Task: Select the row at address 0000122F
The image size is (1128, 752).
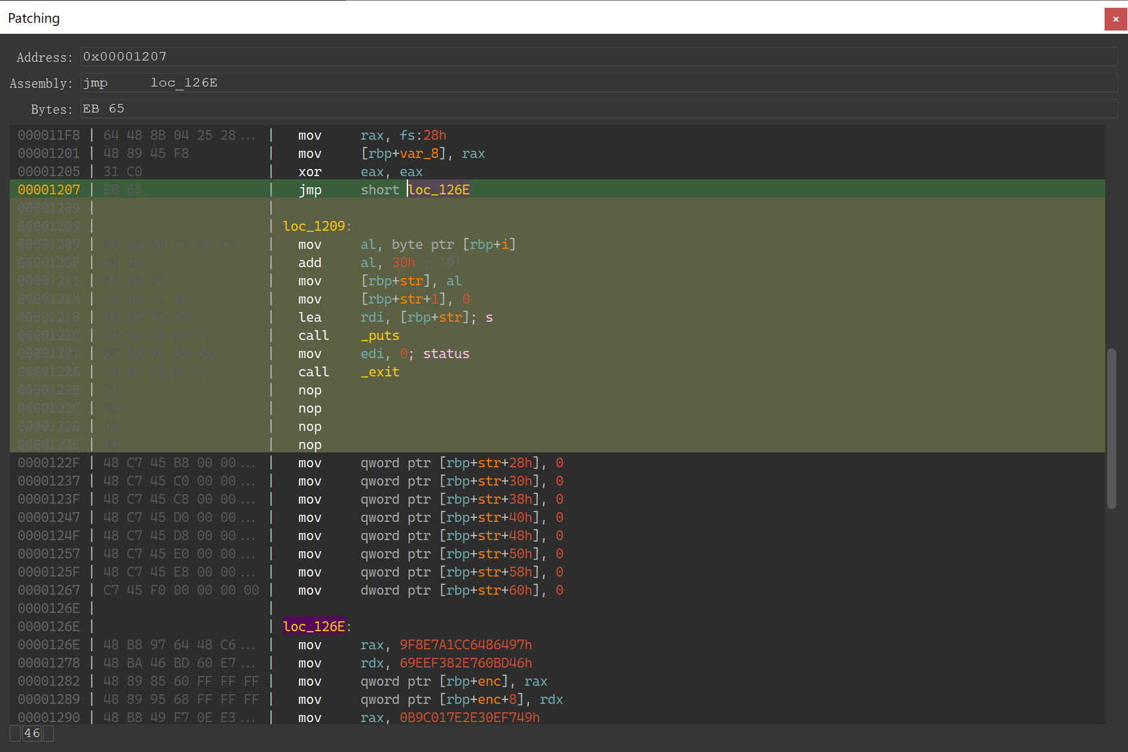Action: pyautogui.click(x=557, y=463)
